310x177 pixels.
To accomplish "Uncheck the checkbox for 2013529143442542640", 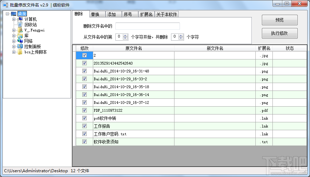I will (84, 63).
